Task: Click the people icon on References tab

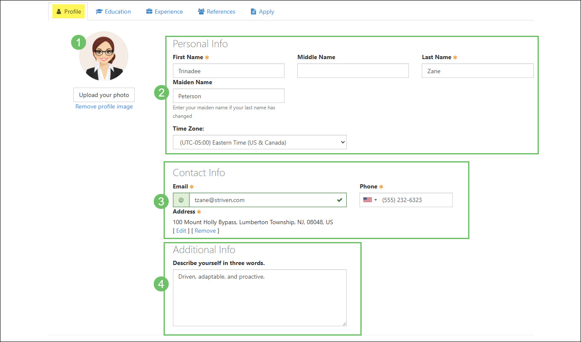Action: (201, 11)
